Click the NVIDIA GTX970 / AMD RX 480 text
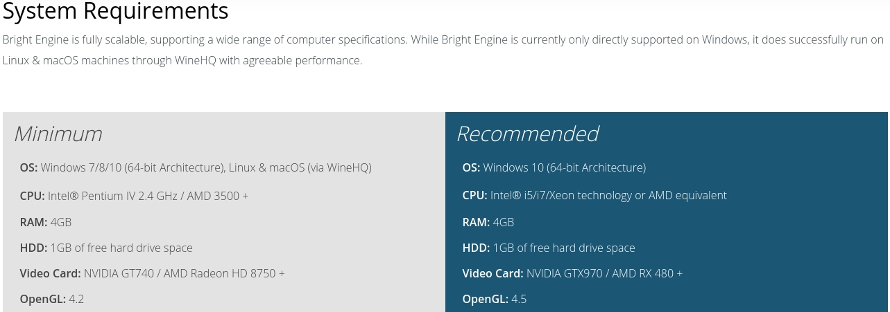Viewport: 890px width, 312px height. pyautogui.click(x=604, y=273)
